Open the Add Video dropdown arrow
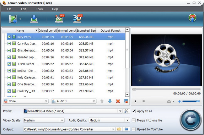204x135 pixels. pyautogui.click(x=20, y=19)
